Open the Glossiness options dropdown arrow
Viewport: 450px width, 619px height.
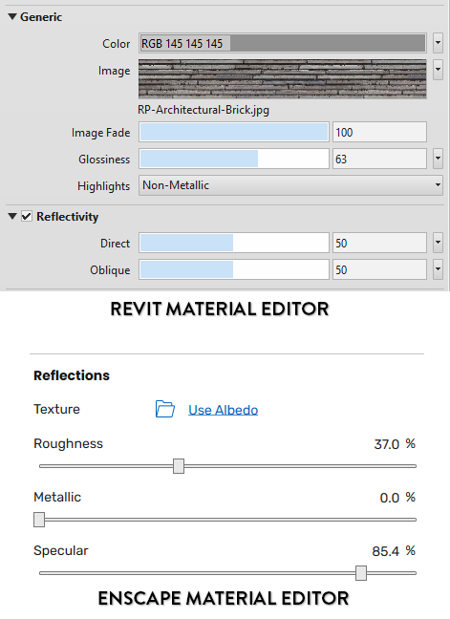click(438, 159)
